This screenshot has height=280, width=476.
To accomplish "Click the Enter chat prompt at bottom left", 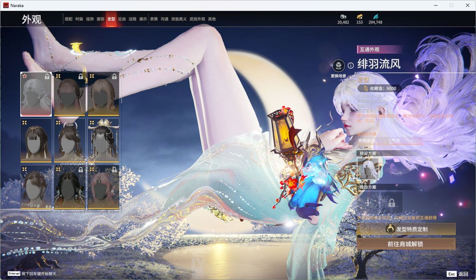I will pos(32,274).
